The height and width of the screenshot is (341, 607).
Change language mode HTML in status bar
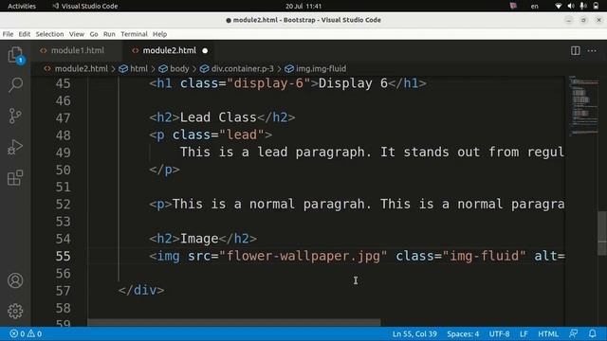548,333
